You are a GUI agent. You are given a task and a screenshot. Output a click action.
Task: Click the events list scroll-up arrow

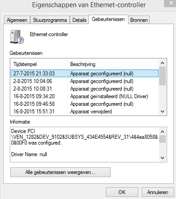tap(162, 63)
